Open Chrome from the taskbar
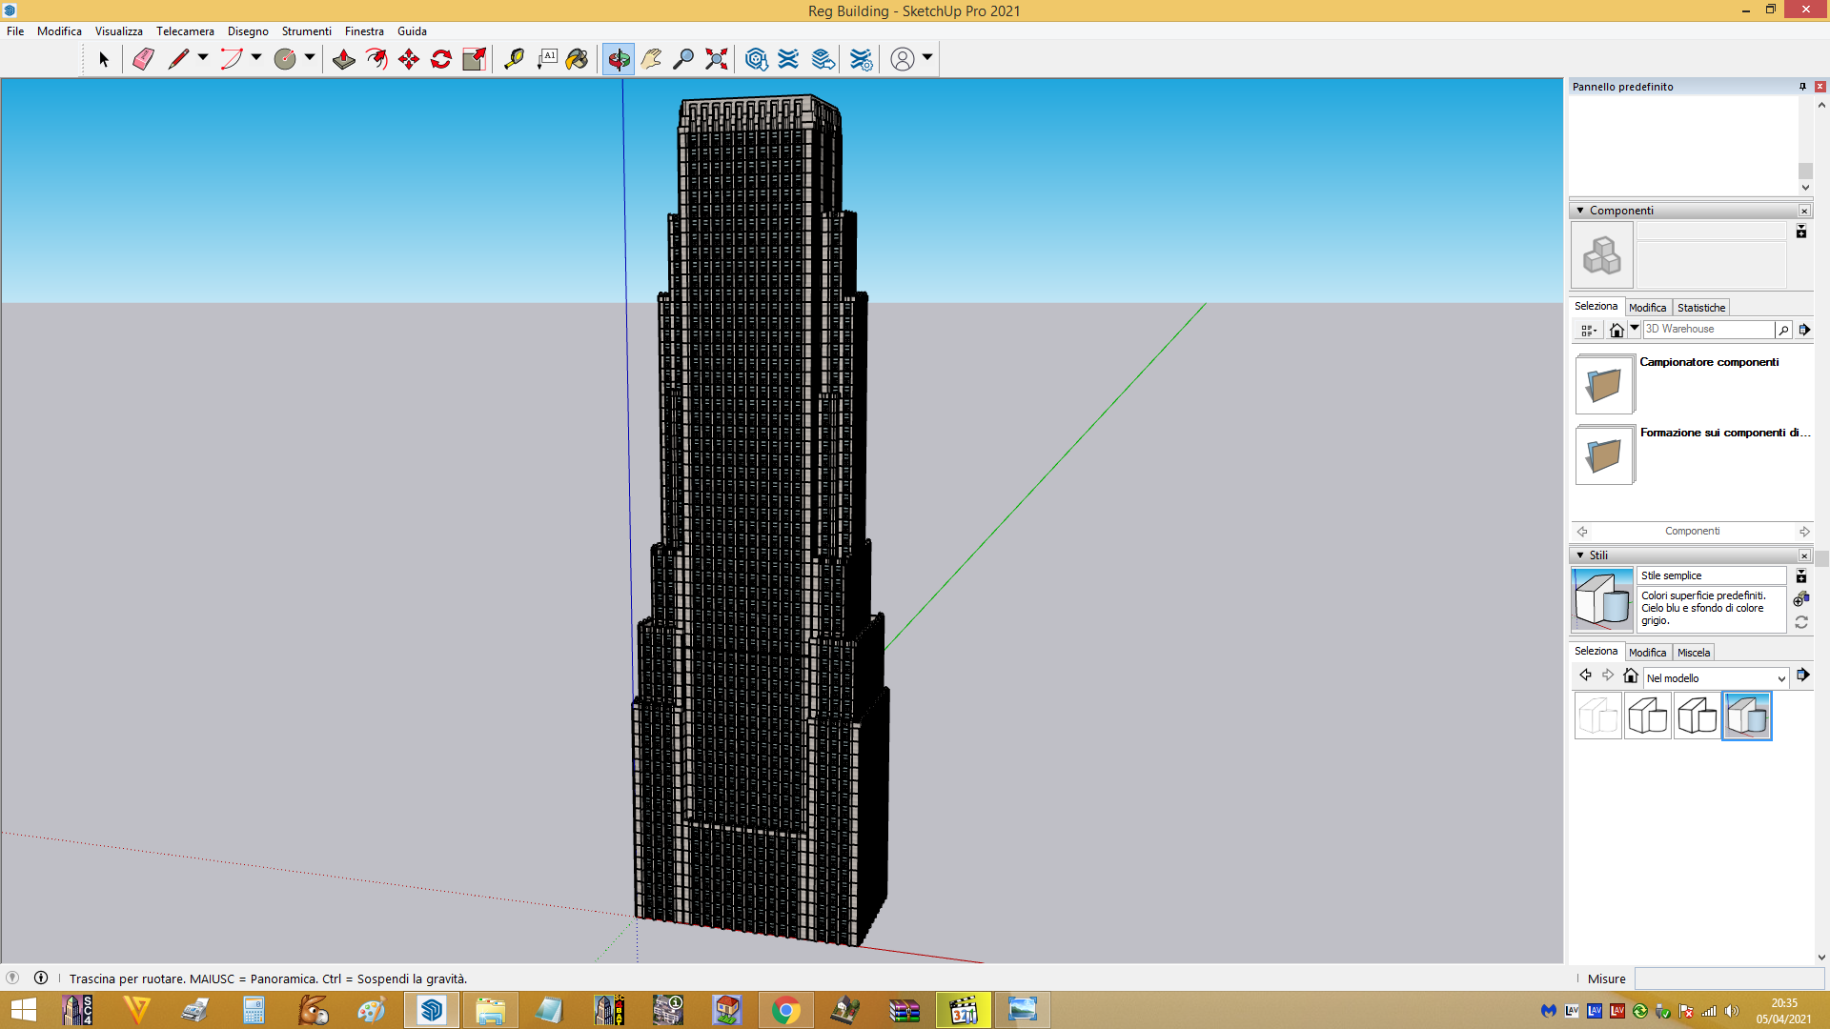This screenshot has height=1029, width=1830. point(785,1010)
